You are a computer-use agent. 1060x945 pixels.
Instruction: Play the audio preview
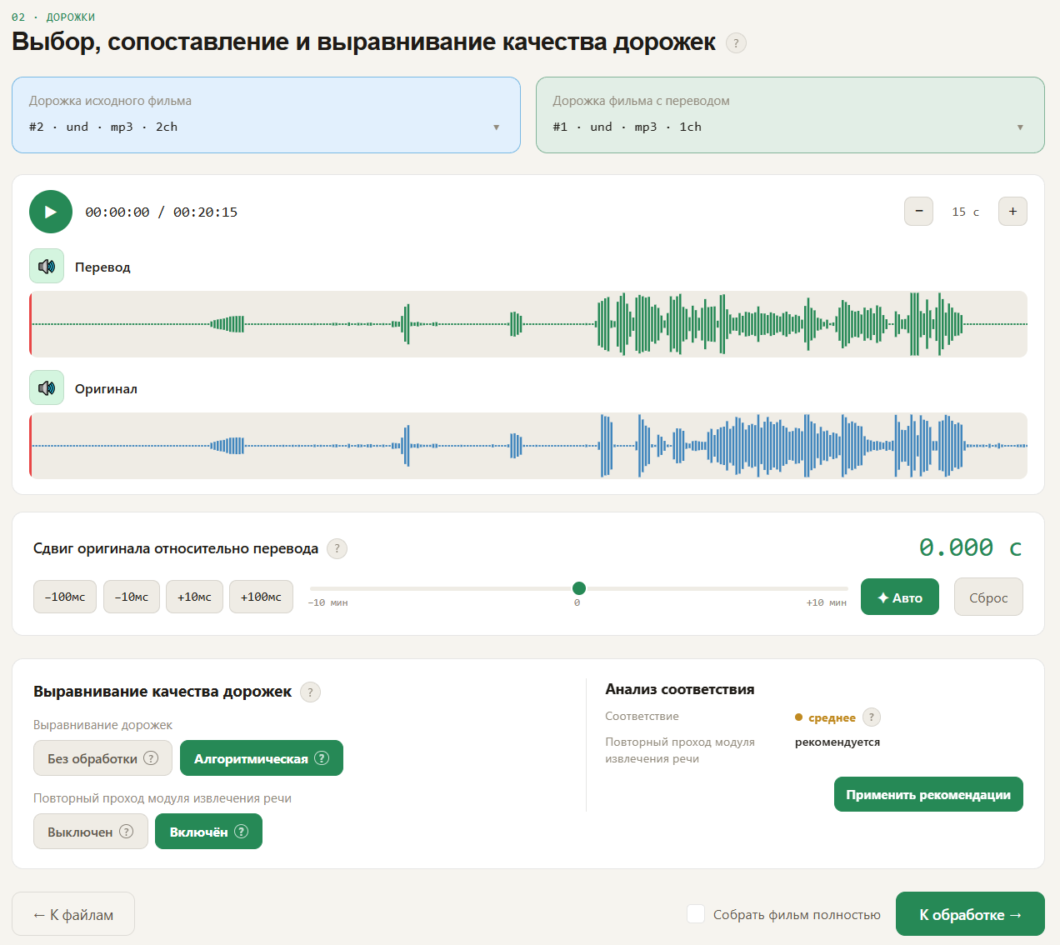[51, 212]
